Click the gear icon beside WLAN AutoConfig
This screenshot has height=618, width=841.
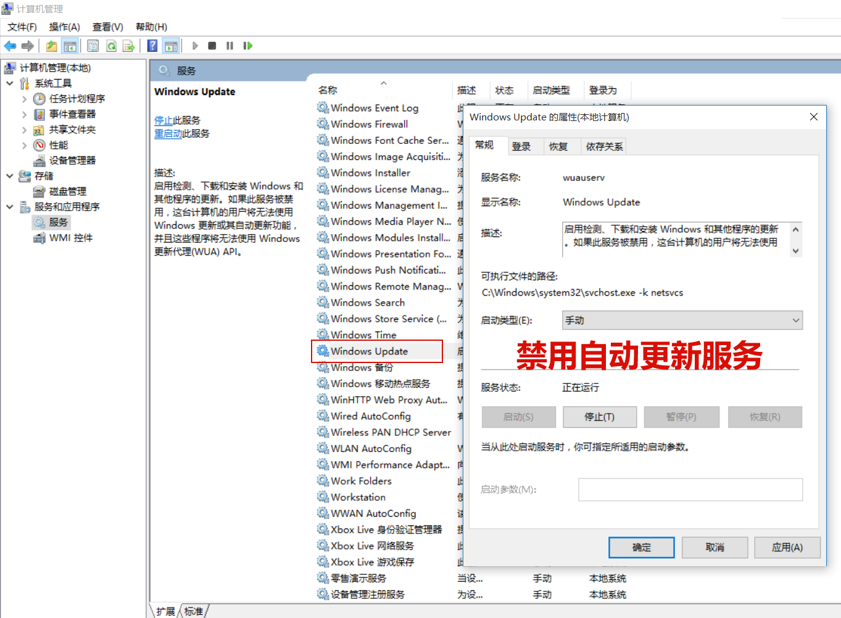(323, 448)
